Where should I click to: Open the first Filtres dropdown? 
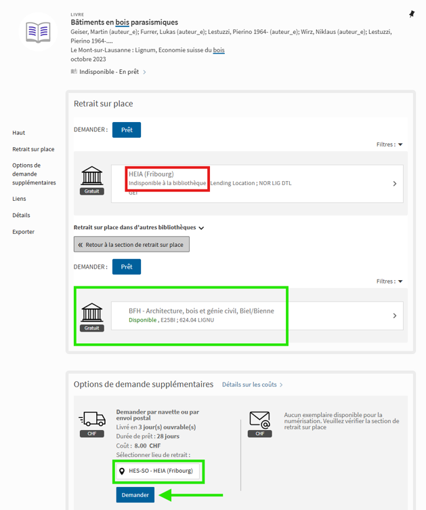point(389,144)
